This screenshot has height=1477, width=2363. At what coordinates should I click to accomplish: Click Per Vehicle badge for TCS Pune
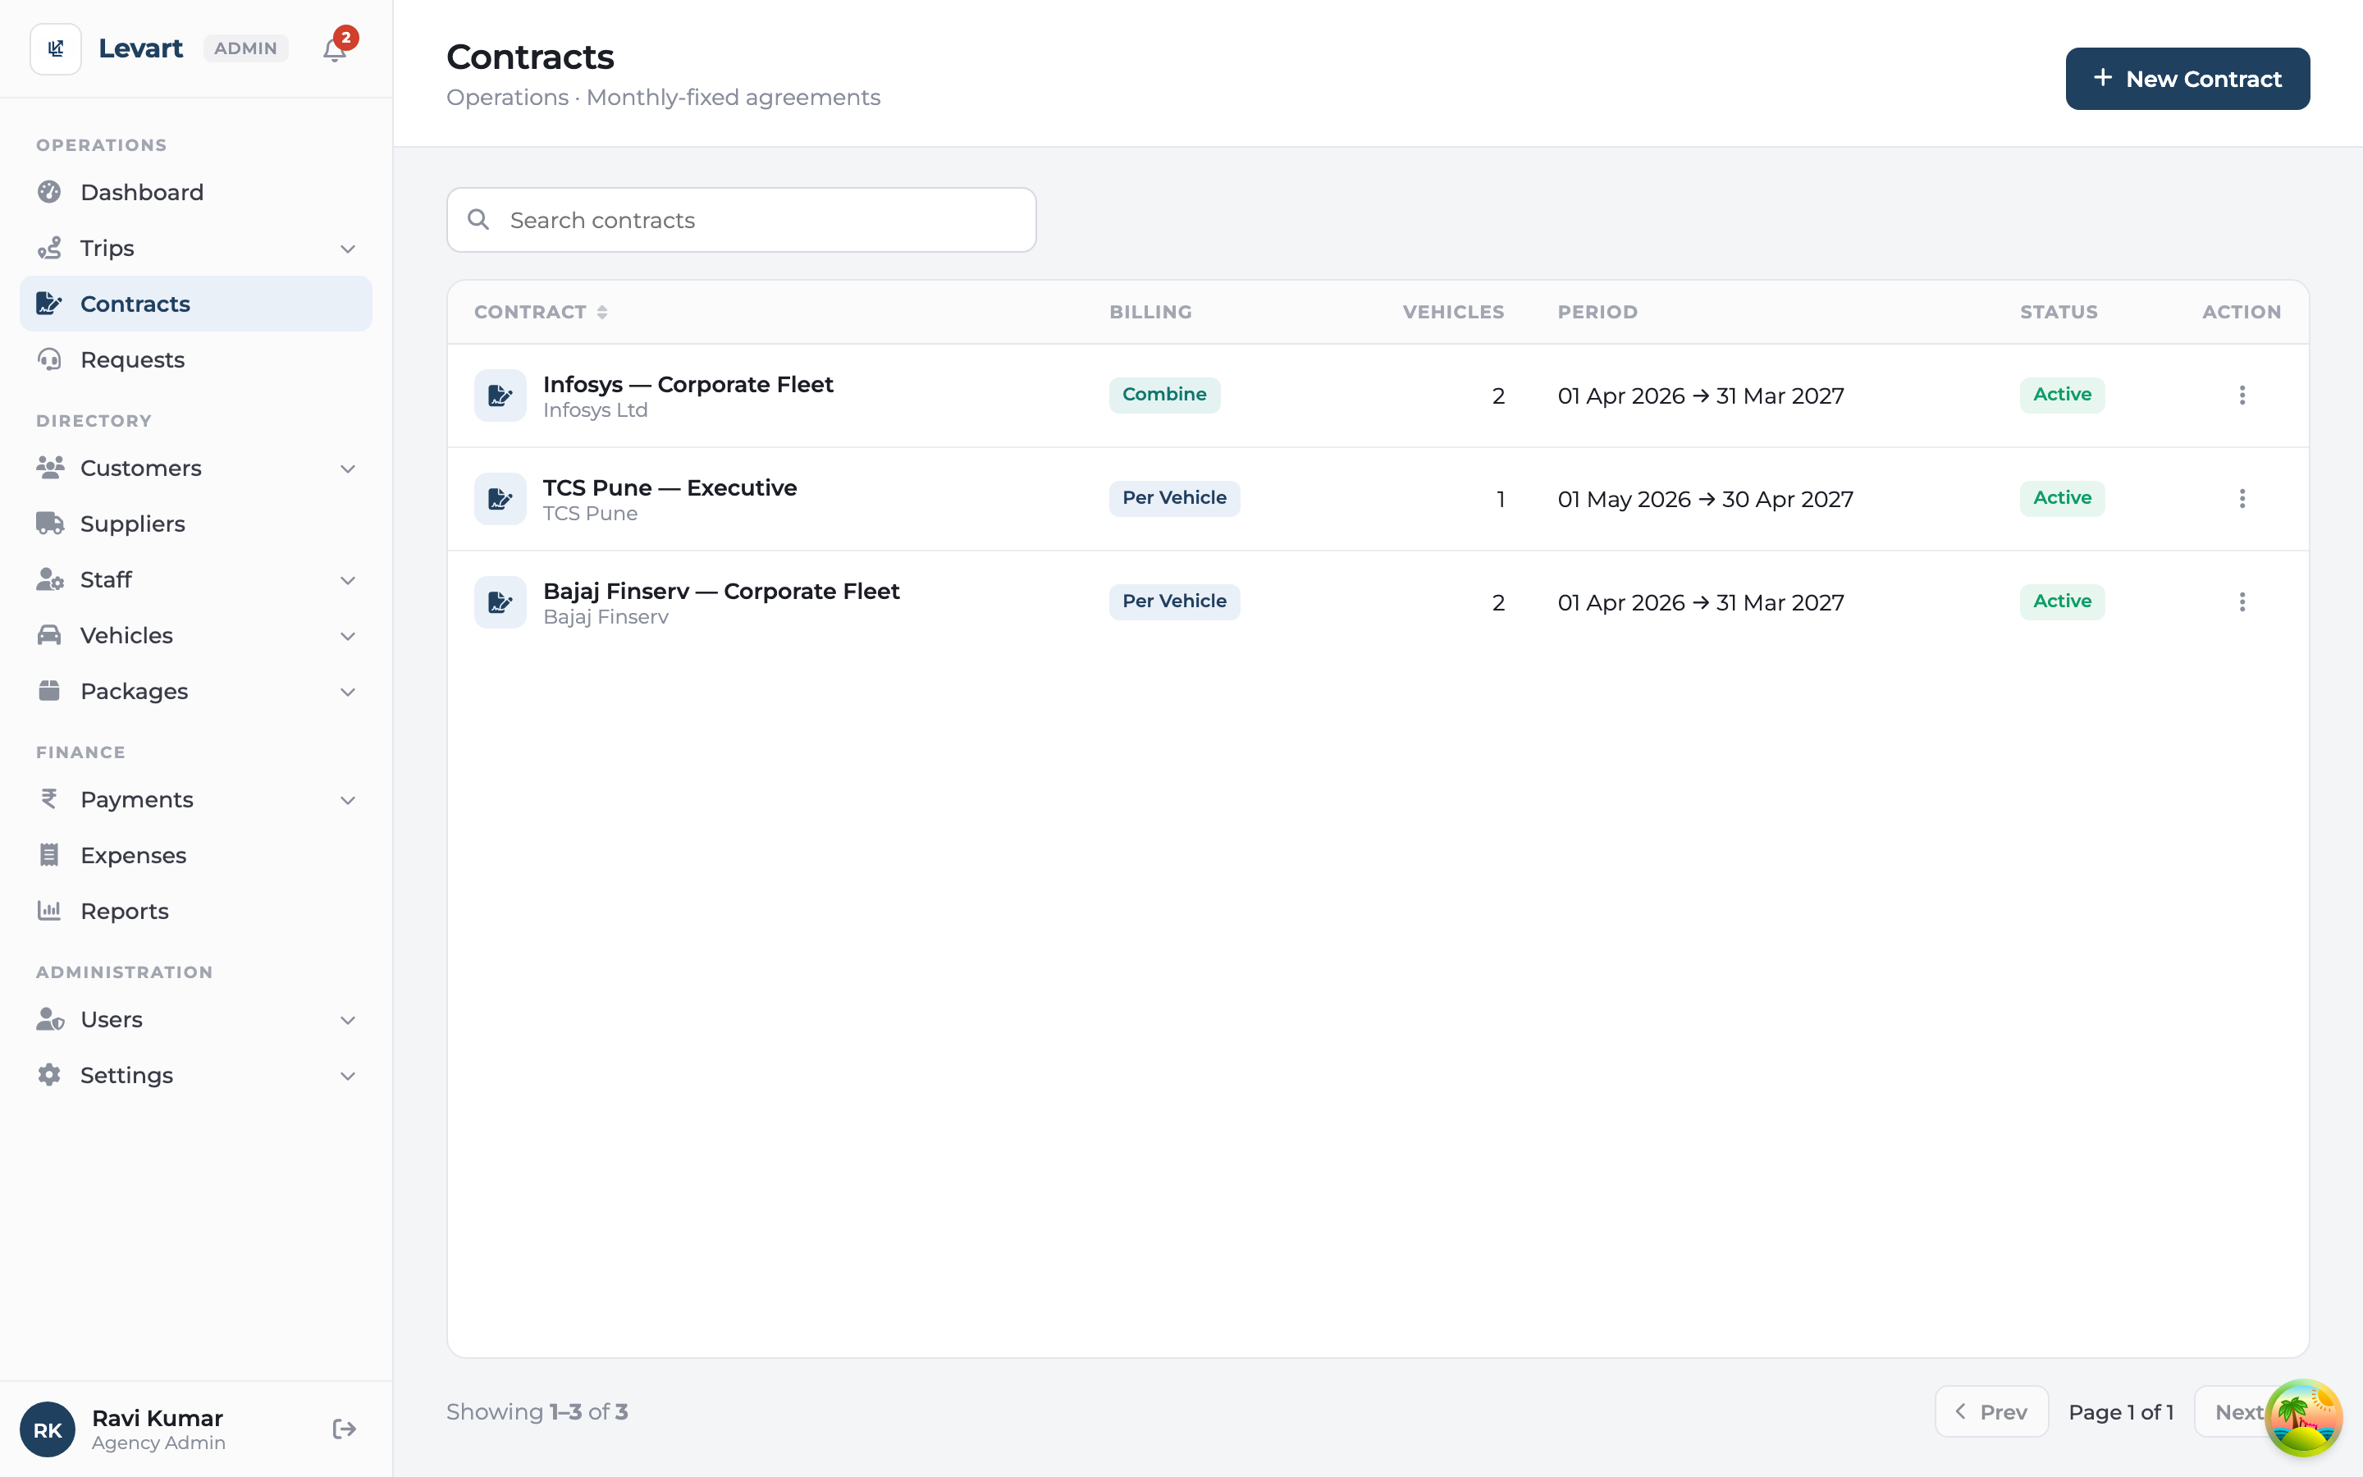(1175, 498)
